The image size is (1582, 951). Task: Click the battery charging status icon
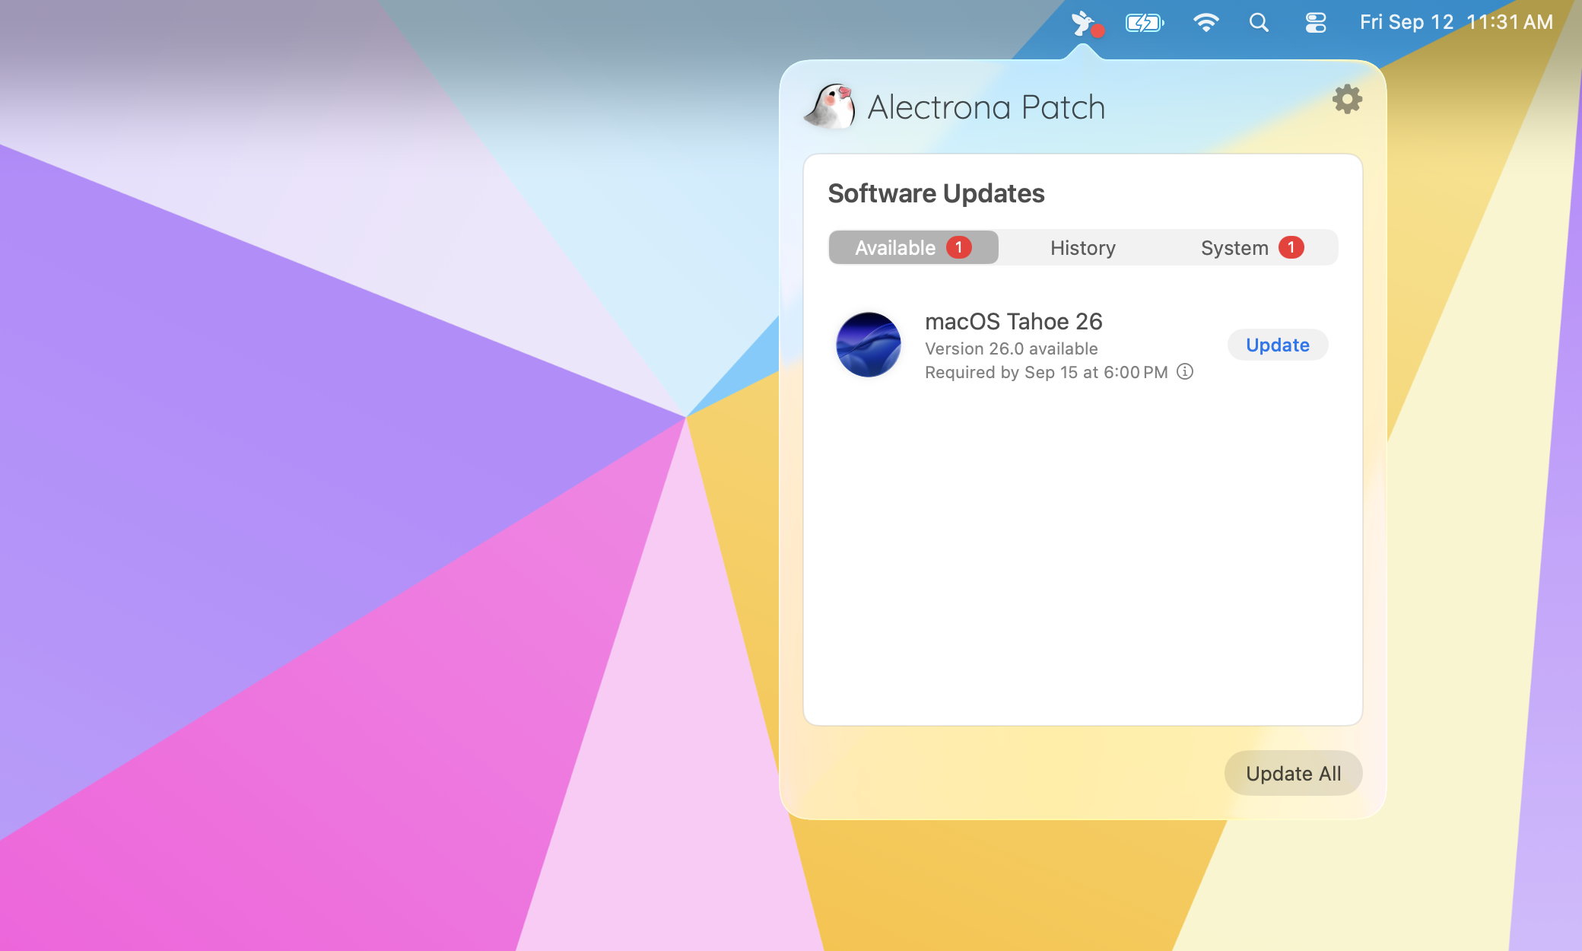pyautogui.click(x=1145, y=23)
